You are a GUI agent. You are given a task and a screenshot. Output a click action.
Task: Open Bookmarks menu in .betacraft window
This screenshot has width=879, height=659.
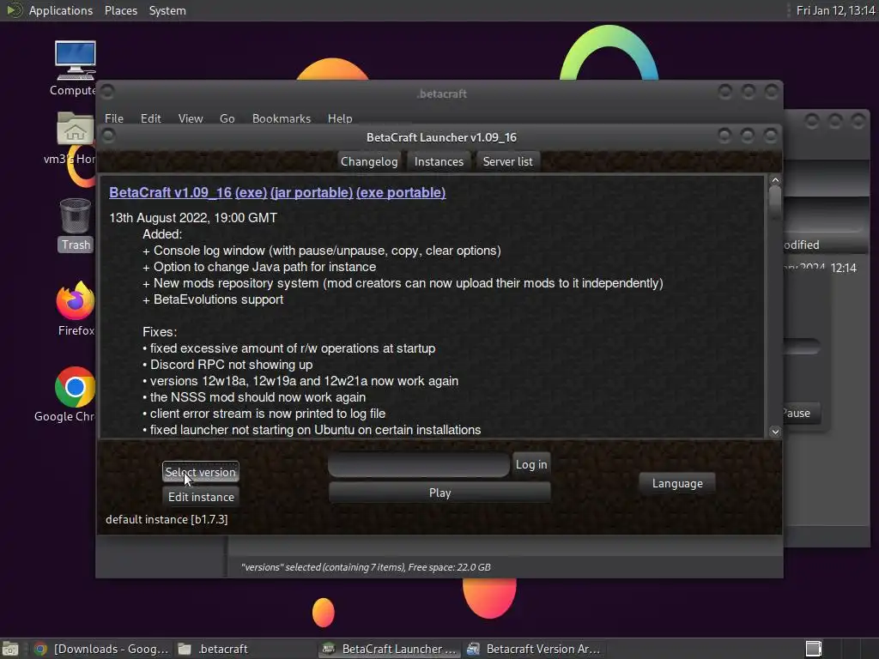[x=281, y=118]
